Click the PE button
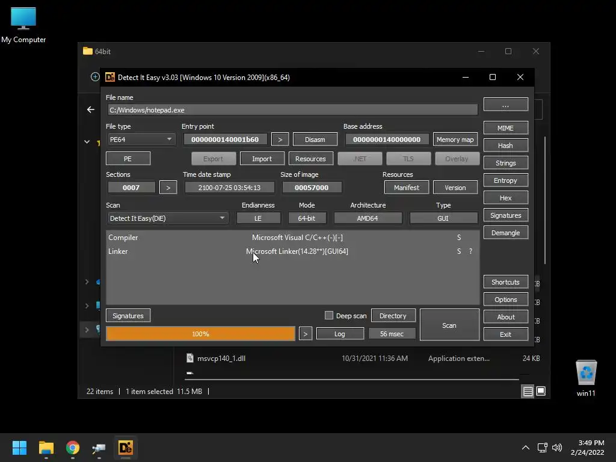The height and width of the screenshot is (462, 616). [128, 159]
